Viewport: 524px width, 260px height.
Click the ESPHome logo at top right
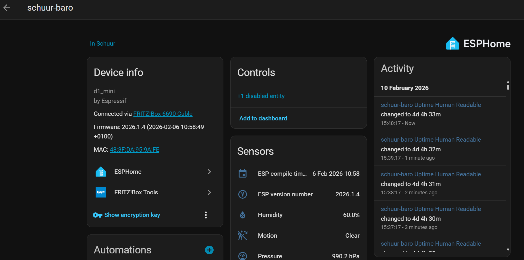point(478,44)
